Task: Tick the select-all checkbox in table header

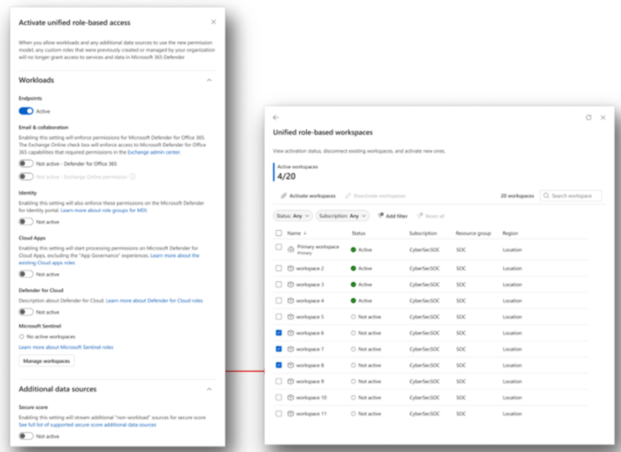Action: pyautogui.click(x=279, y=233)
